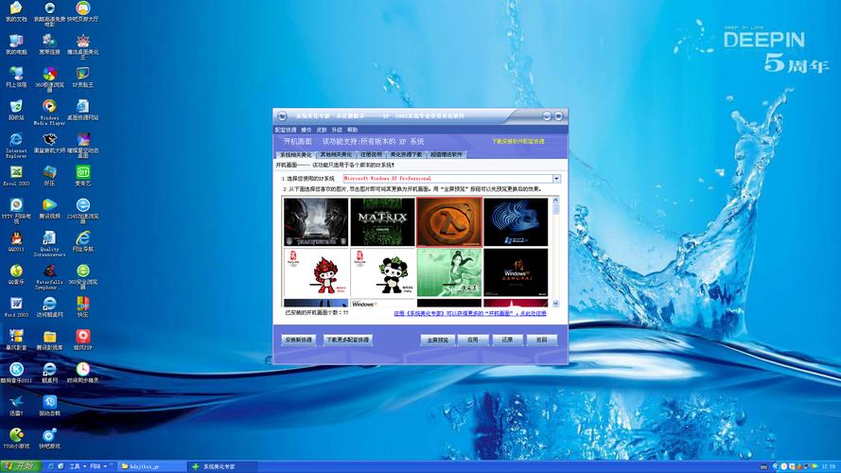The image size is (841, 473).
Task: Open the 升级 menu
Action: (x=337, y=130)
